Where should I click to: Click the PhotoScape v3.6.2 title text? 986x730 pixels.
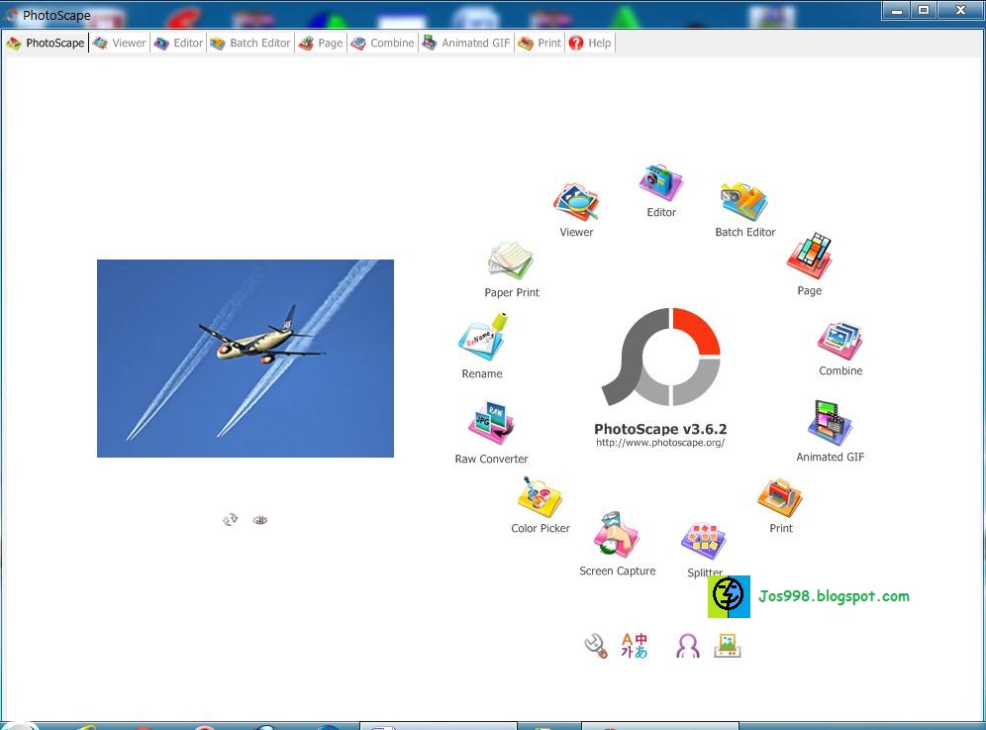[660, 429]
